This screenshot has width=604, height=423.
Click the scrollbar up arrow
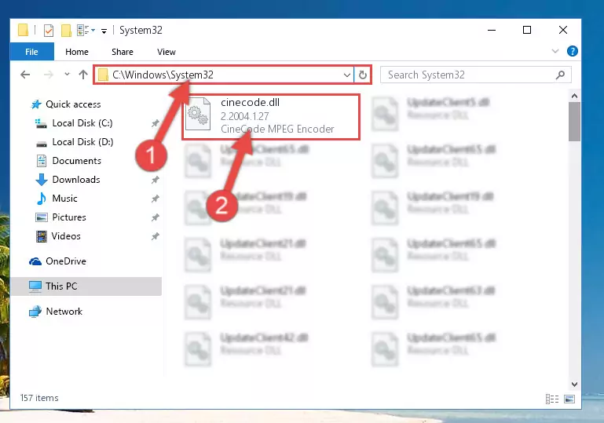coord(574,96)
